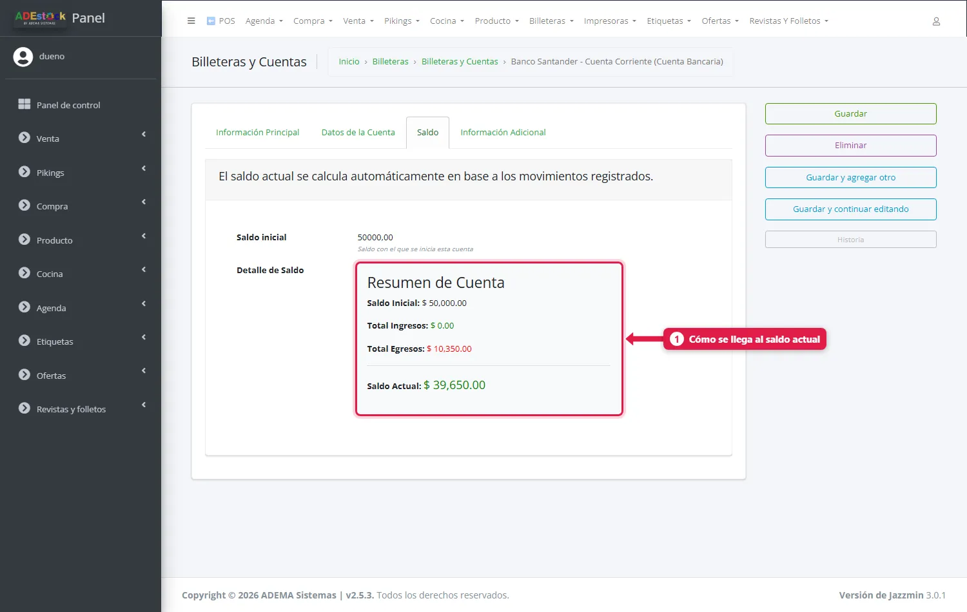The width and height of the screenshot is (967, 612).
Task: Click the Pikings sidebar arrow-circle icon
Action: click(24, 172)
